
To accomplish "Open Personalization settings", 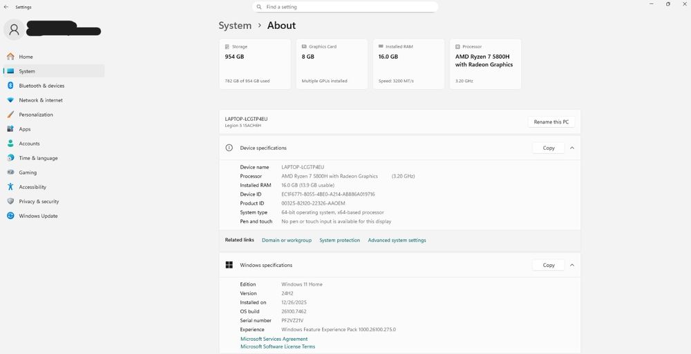I will tap(54, 115).
